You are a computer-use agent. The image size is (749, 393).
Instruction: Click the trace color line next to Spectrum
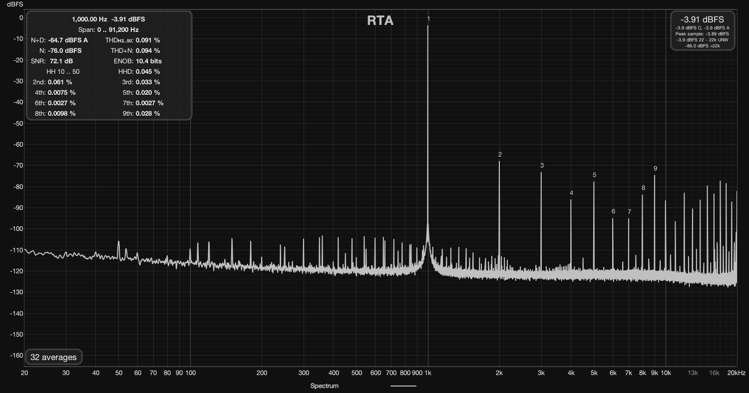[x=402, y=386]
